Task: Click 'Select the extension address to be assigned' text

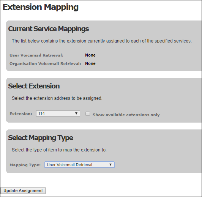Action: pos(57,98)
